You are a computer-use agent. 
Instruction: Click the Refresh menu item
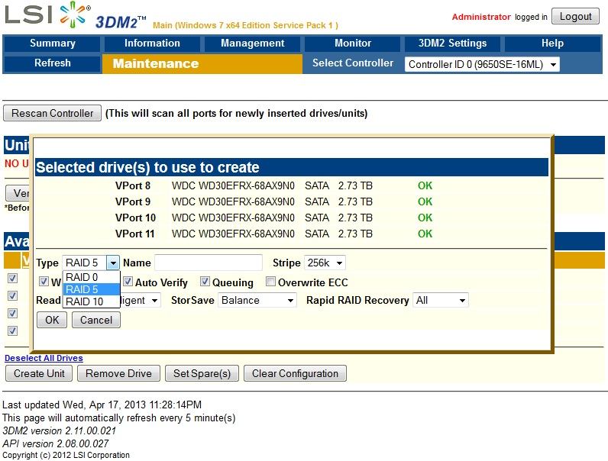tap(53, 63)
